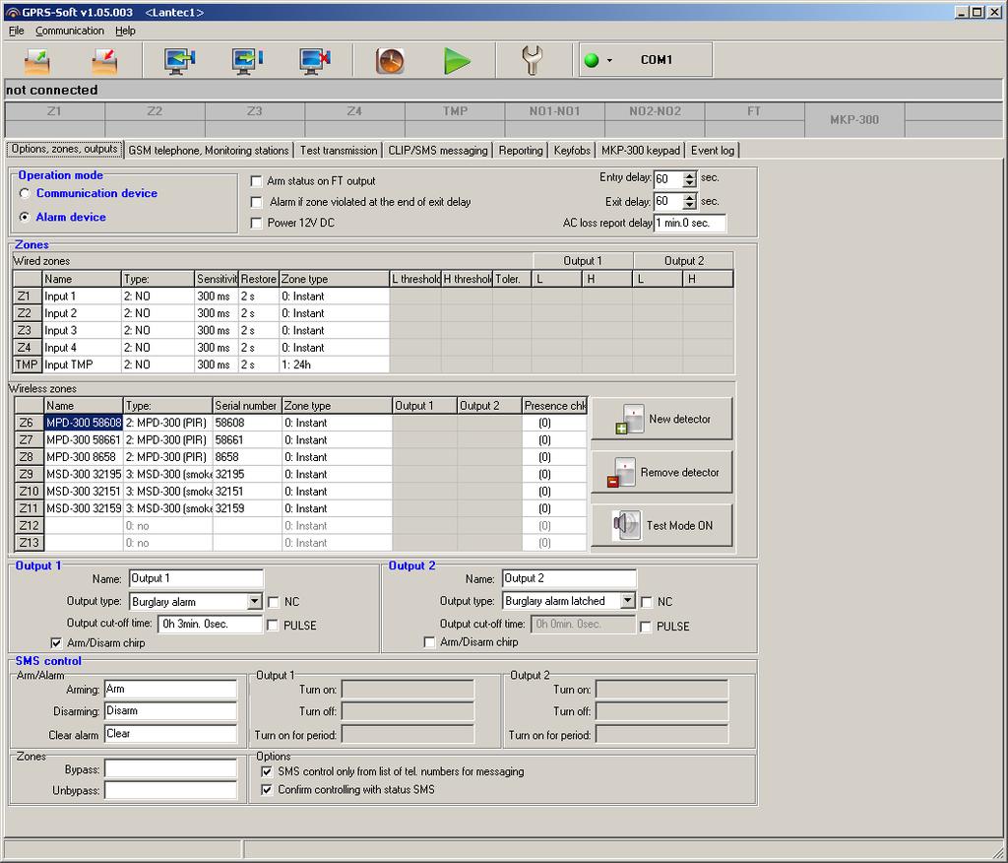Screen dimensions: 1008x863
Task: Click the Output 2 Name field
Action: pos(569,578)
